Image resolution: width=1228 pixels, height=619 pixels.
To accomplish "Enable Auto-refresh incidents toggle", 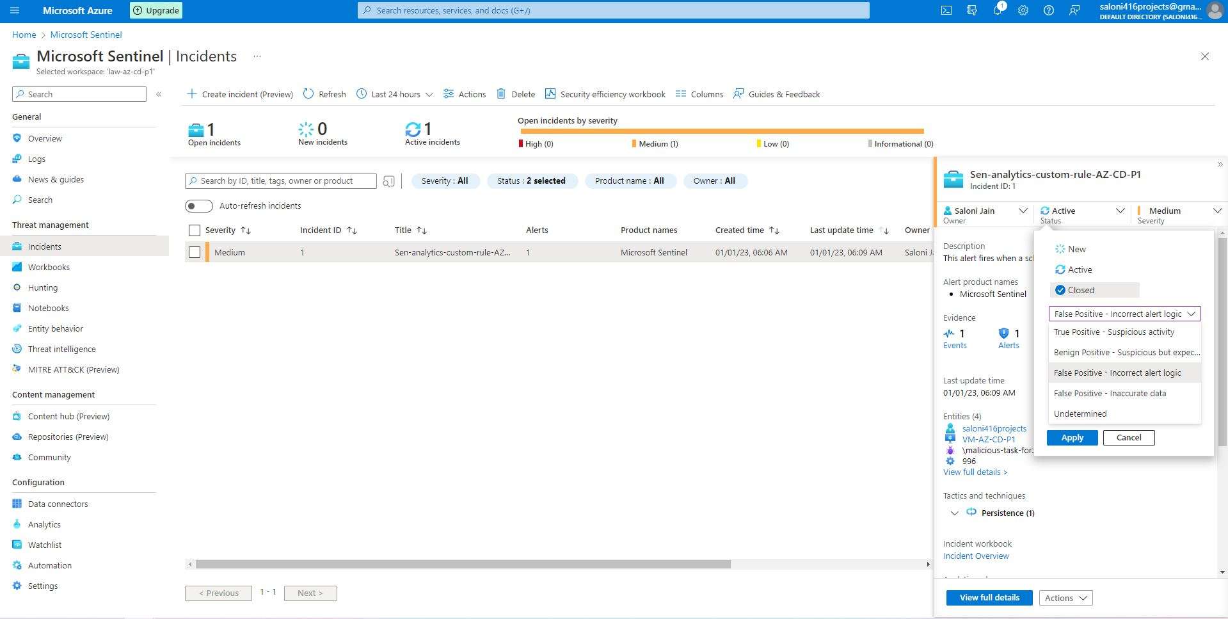I will [x=198, y=205].
